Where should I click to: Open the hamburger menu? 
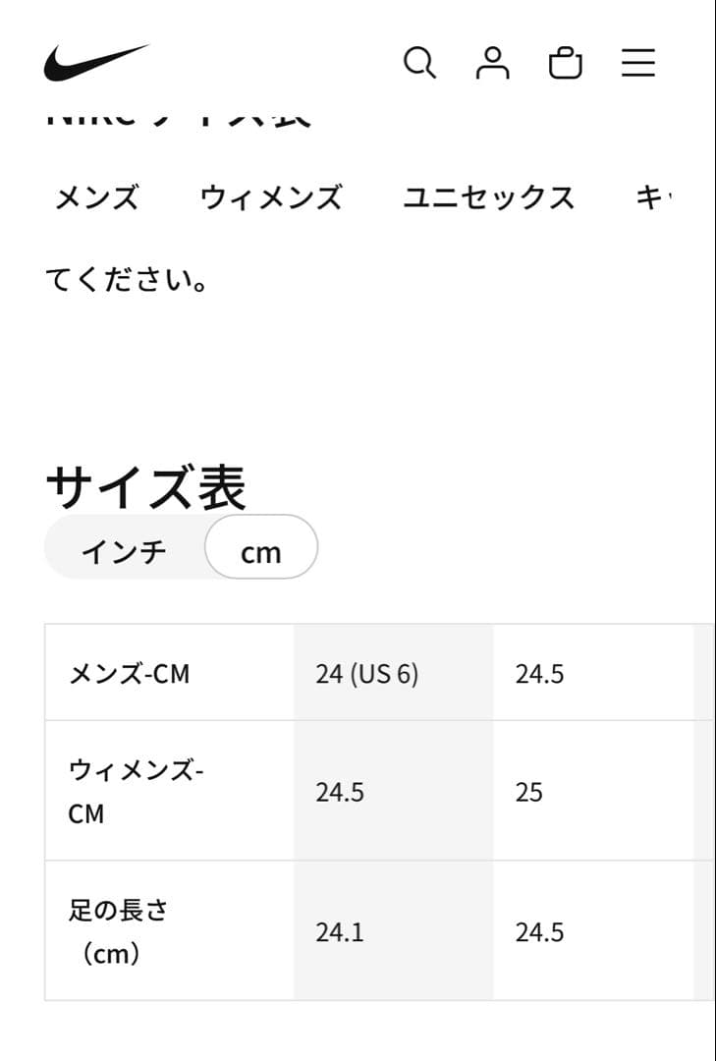637,63
